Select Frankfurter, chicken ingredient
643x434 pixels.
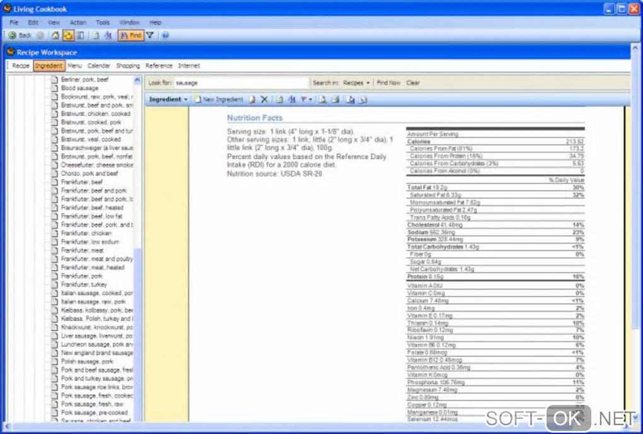tap(86, 233)
